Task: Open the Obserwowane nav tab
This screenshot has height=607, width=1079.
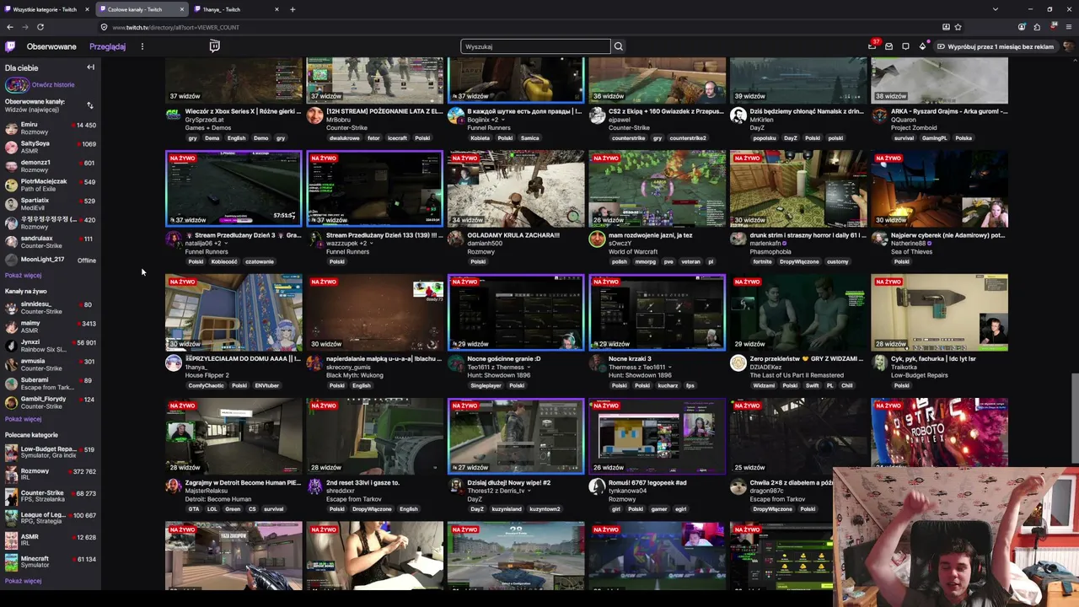Action: point(51,46)
